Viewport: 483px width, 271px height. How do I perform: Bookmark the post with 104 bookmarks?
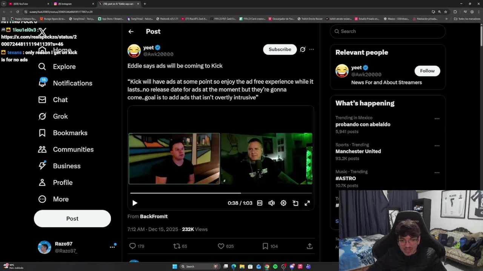[x=270, y=246]
